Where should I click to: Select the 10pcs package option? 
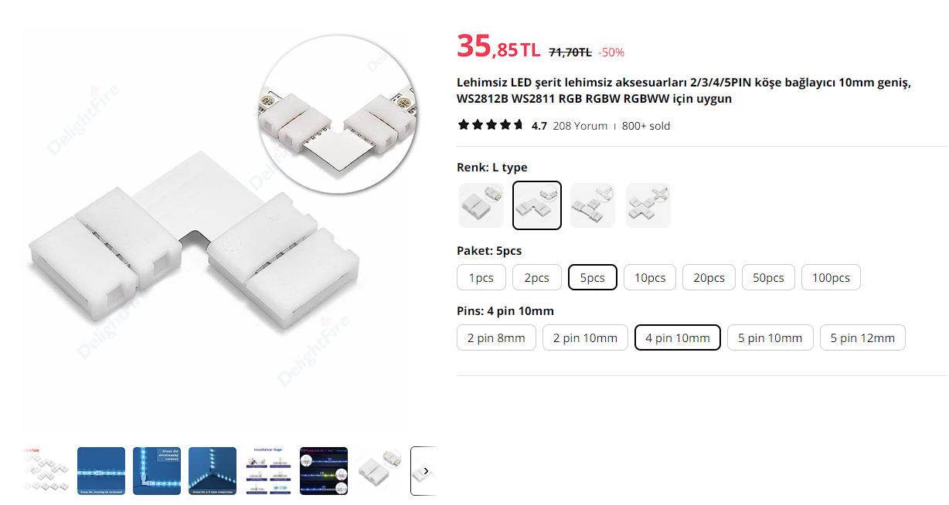coord(650,277)
